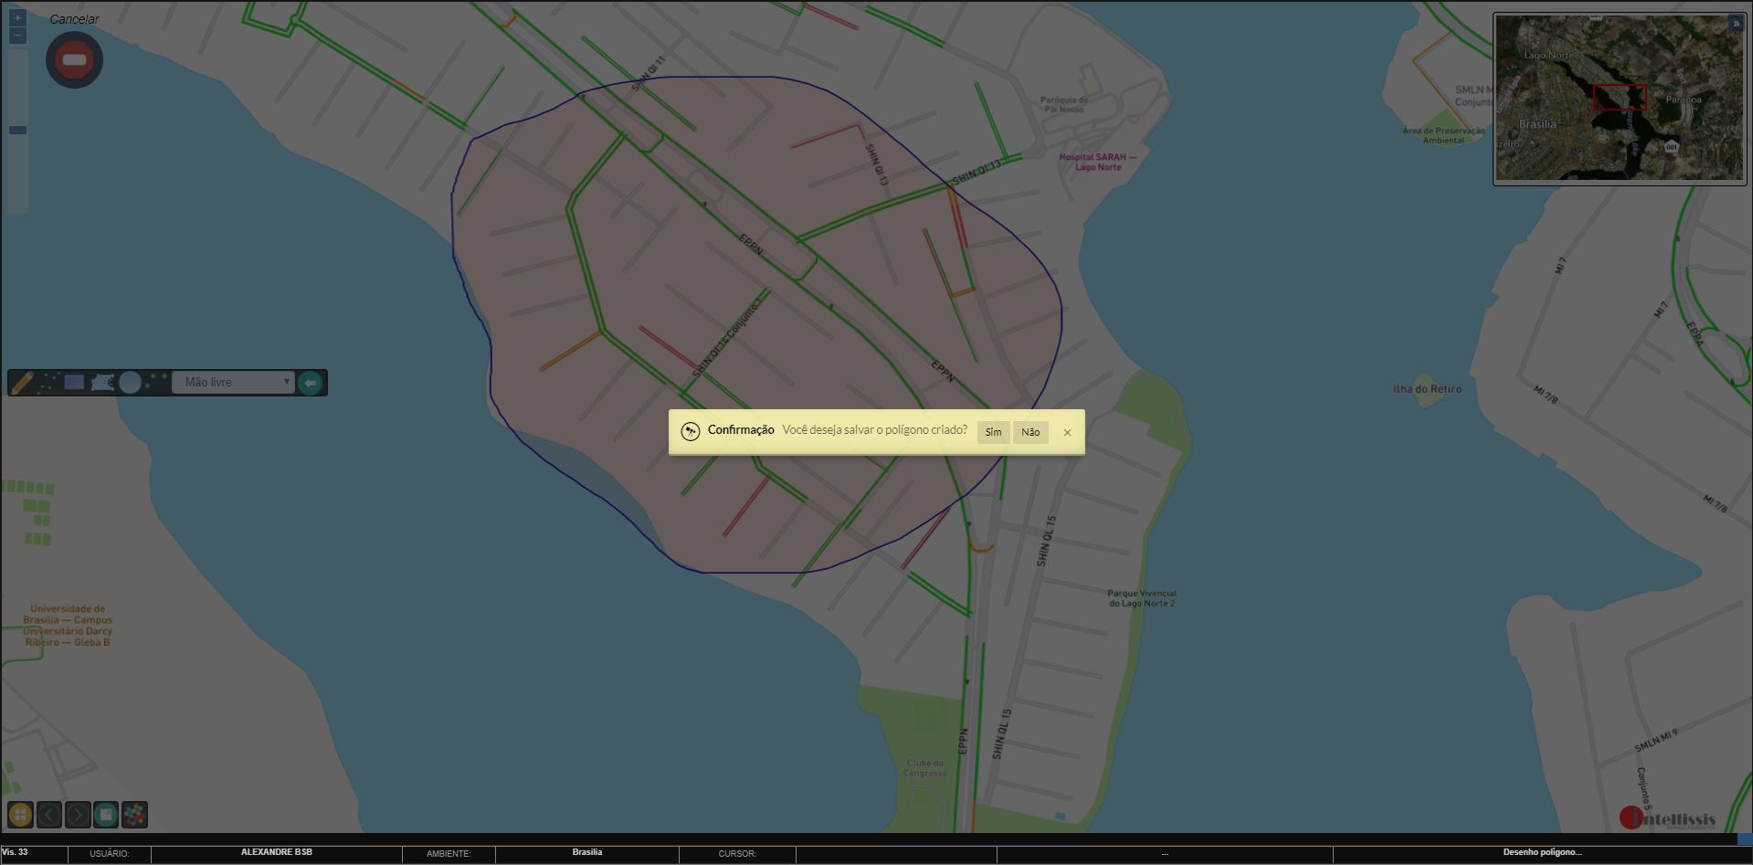Open the colorful dots palette icon
Screen dimensions: 1753x865
134,814
